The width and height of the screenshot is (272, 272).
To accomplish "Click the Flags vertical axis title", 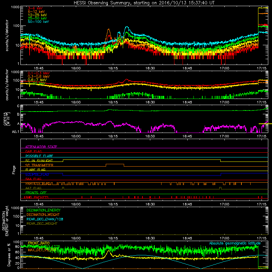I will [14, 170].
